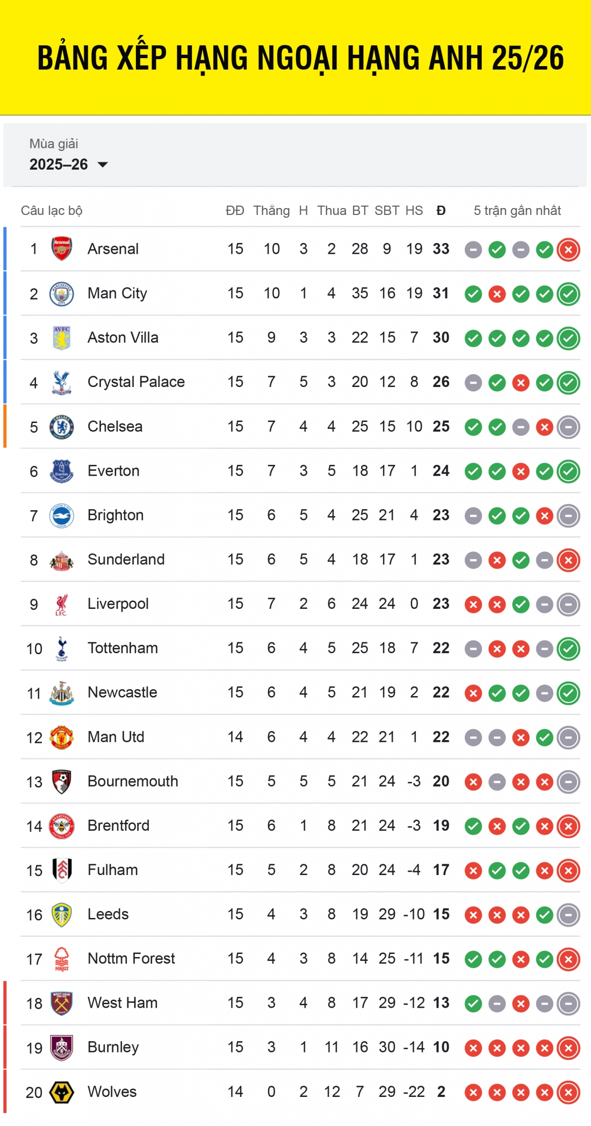
Task: Open the Tottenham team link
Action: [x=123, y=648]
